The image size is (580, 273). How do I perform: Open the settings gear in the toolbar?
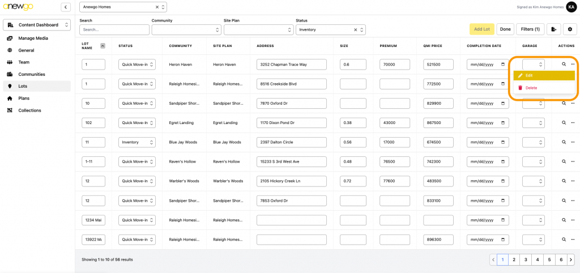click(569, 29)
